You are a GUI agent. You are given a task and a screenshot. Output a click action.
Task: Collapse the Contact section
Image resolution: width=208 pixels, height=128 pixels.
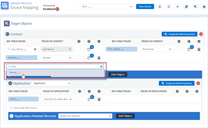click(x=7, y=34)
